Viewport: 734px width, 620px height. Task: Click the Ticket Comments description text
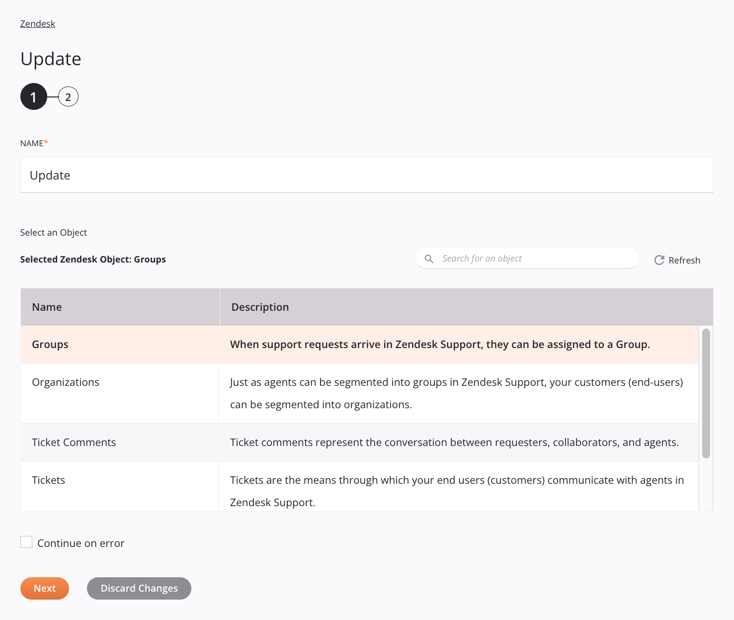coord(454,443)
